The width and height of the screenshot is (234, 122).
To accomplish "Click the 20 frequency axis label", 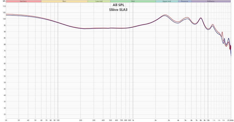I will (x=6, y=120).
